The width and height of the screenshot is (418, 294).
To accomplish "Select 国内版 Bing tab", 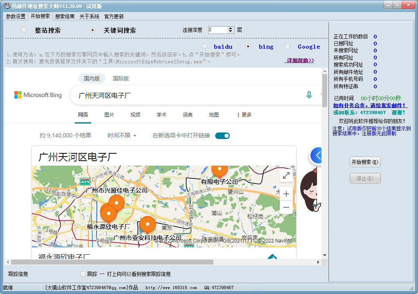I will 92,79.
